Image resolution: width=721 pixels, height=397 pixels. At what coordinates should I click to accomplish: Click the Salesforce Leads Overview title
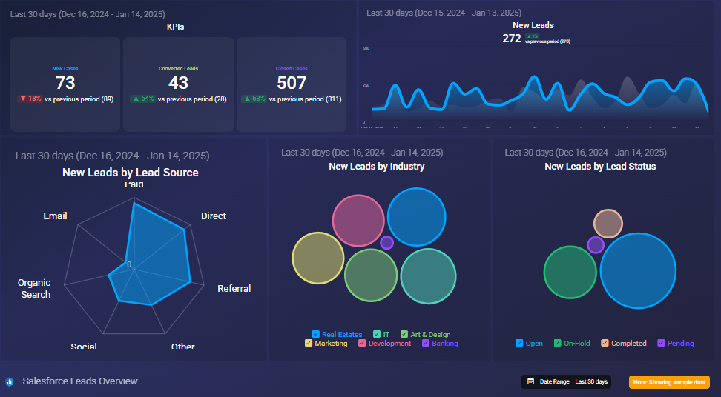click(80, 381)
